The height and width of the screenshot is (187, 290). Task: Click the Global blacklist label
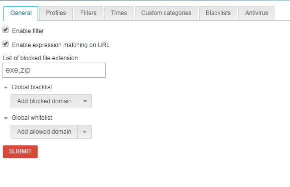click(32, 87)
